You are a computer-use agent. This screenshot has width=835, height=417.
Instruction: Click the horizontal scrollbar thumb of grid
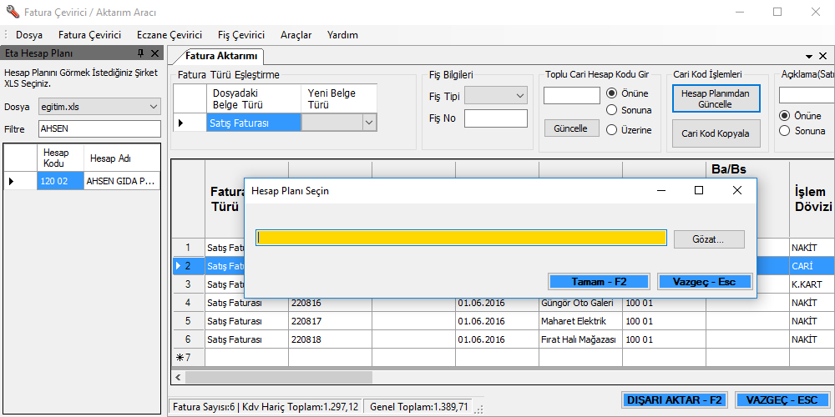tap(279, 377)
